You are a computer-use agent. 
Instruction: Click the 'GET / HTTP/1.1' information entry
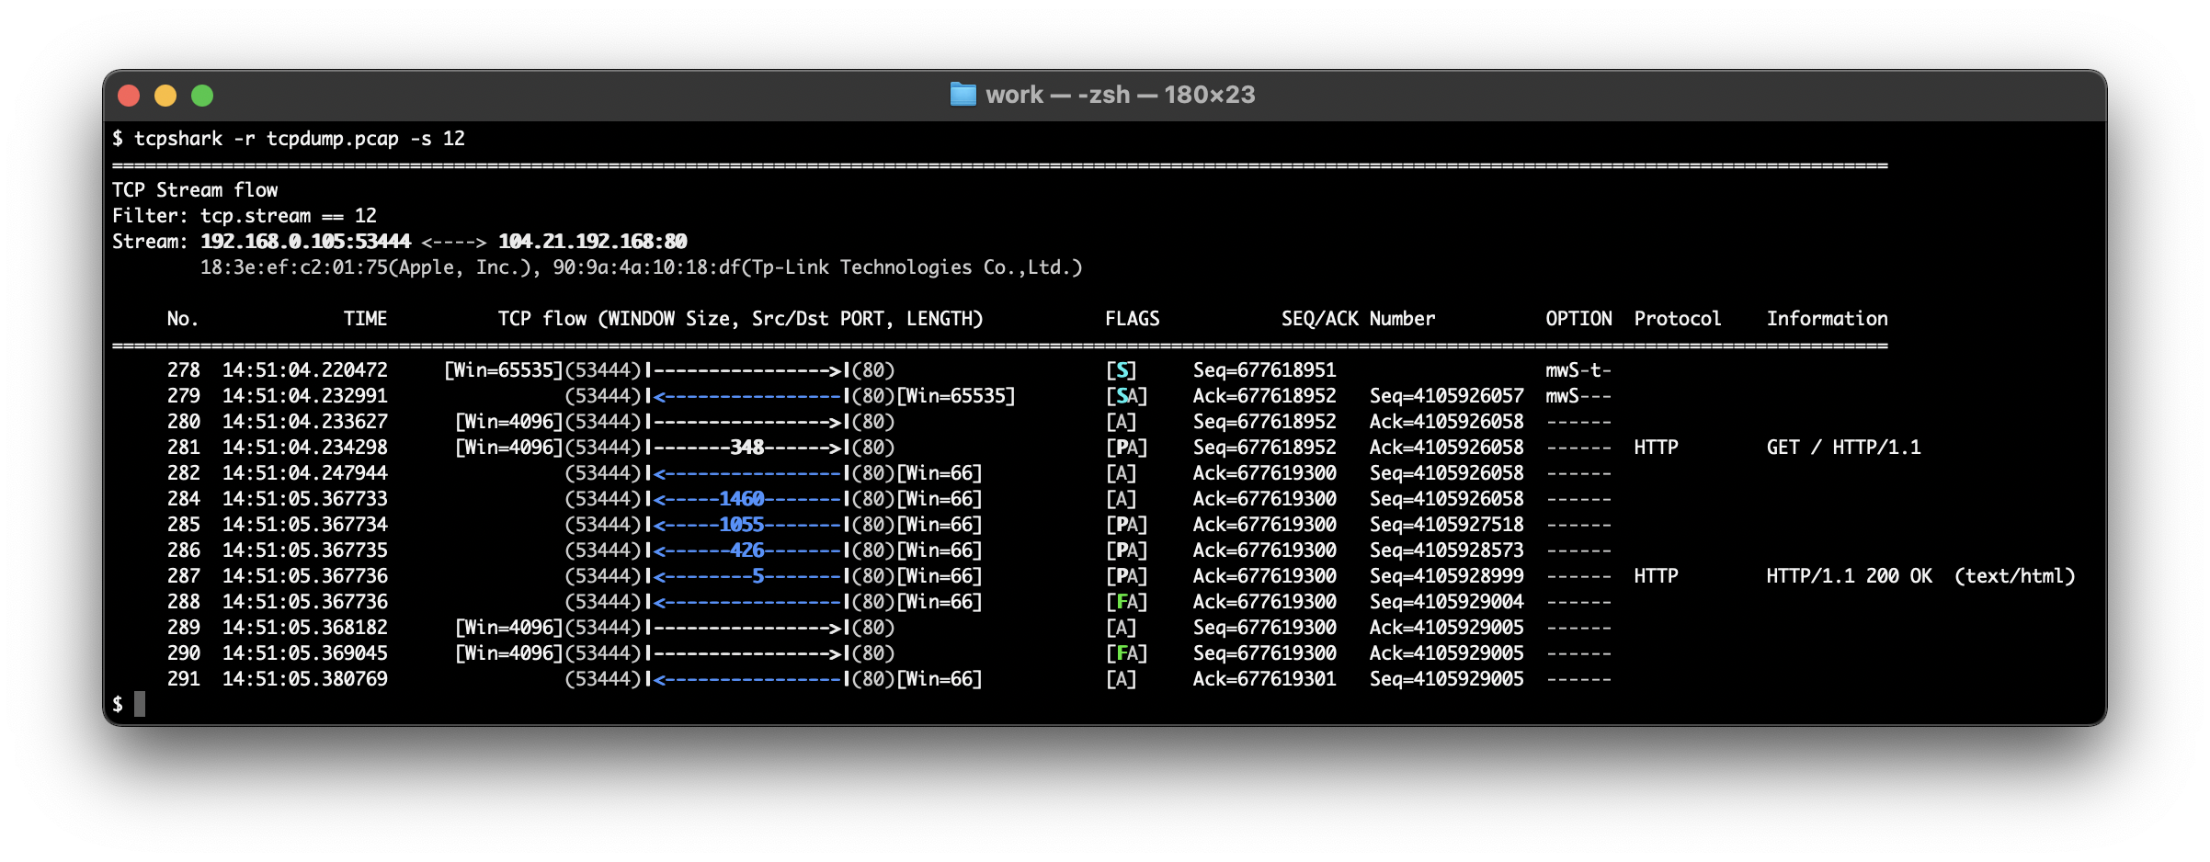(1843, 448)
